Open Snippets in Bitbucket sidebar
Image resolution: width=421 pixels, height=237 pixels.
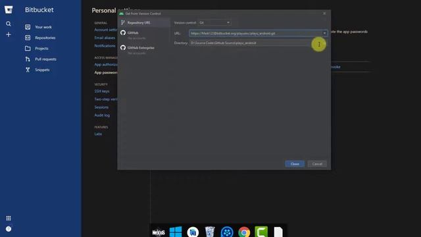coord(42,70)
